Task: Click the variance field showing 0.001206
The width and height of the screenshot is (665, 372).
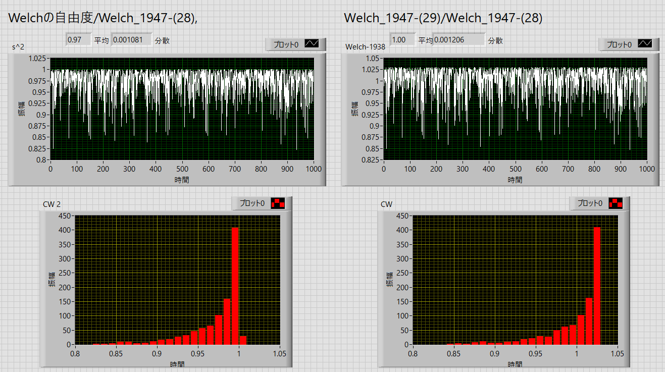Action: coord(458,40)
